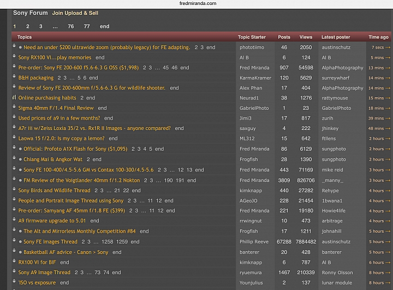Click the arrow beside '39 mins'

pos(388,118)
